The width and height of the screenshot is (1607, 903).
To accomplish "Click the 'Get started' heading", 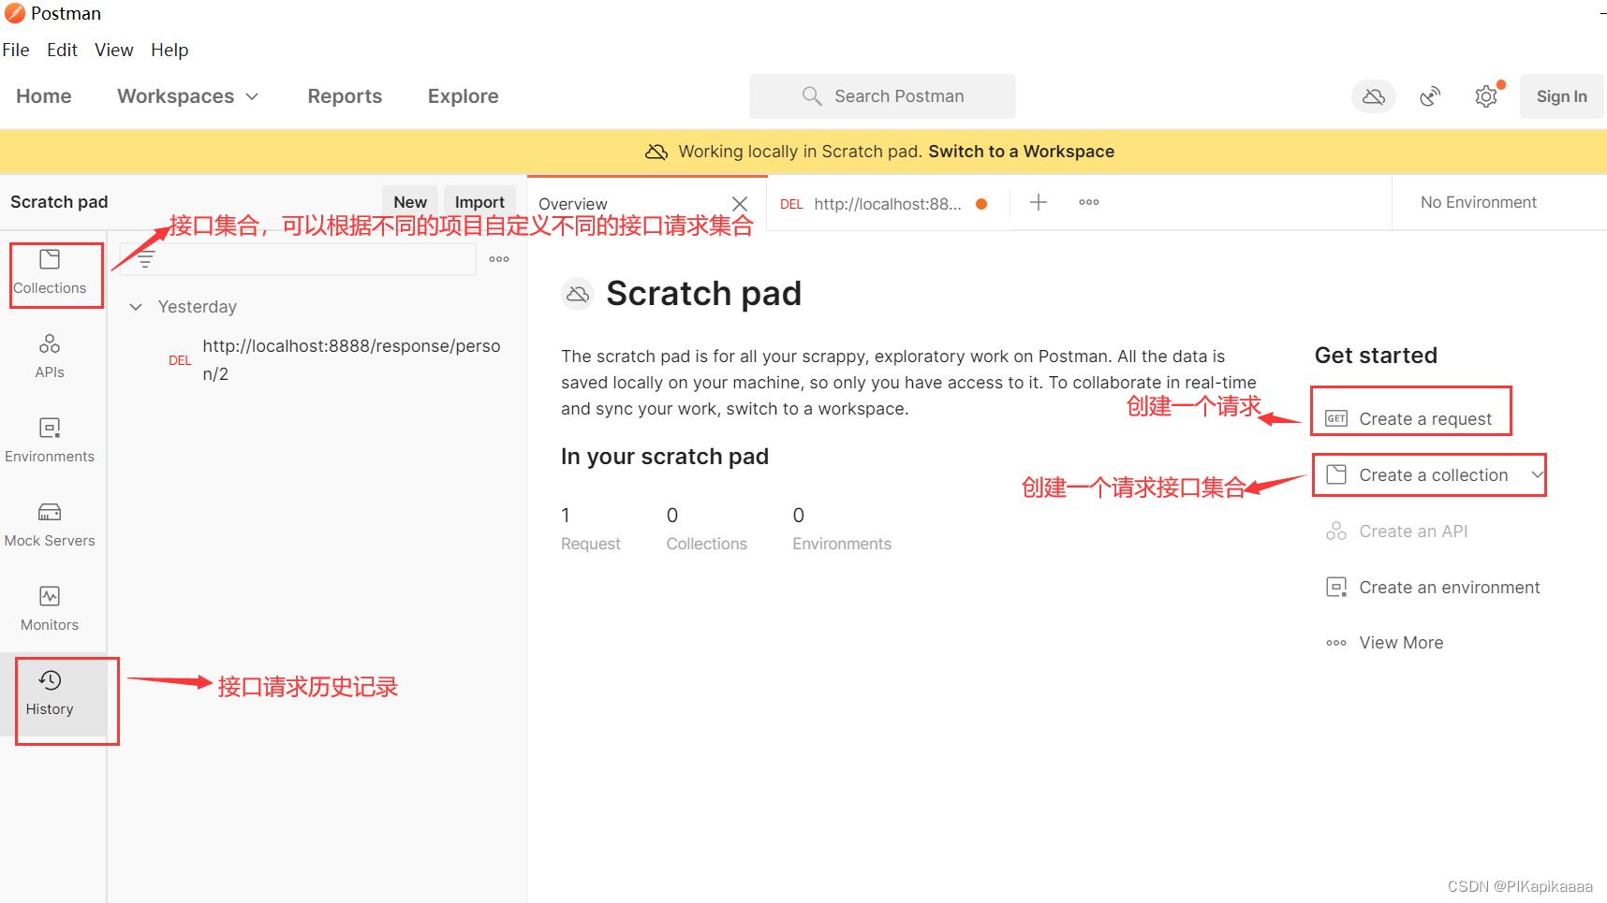I will [x=1376, y=356].
